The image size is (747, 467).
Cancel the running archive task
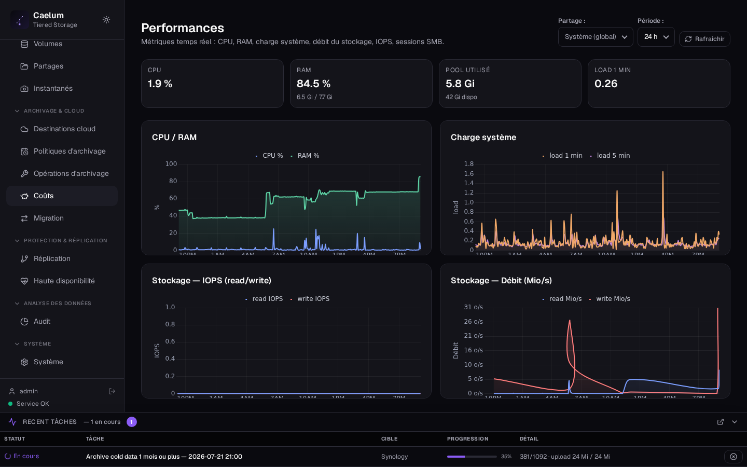pos(734,457)
